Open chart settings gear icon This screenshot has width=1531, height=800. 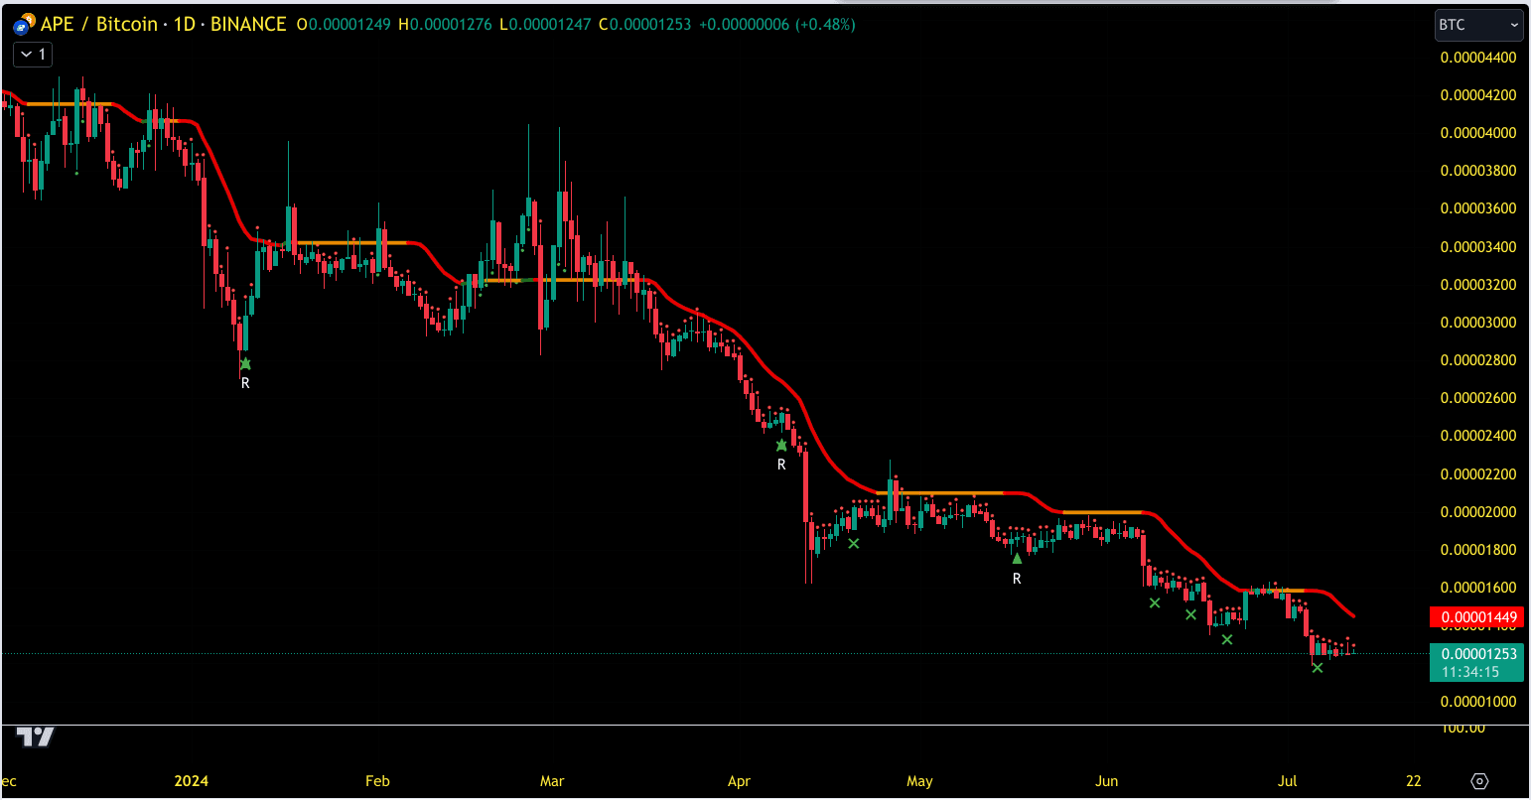(x=1480, y=781)
